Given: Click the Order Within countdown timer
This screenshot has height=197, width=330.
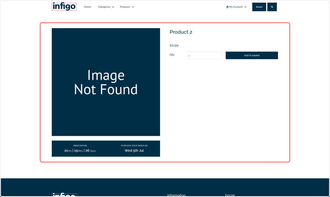Looking at the screenshot, I should [x=80, y=151].
